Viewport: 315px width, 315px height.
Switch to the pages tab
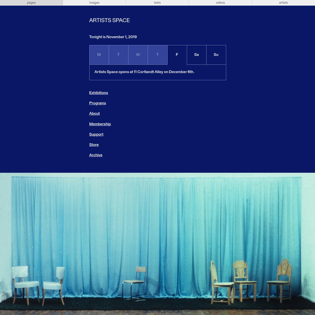[x=31, y=3]
